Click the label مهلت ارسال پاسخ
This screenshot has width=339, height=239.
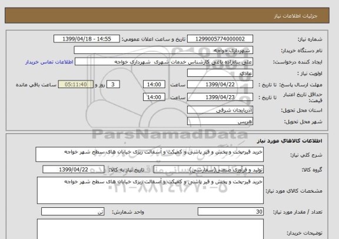pos(301,85)
